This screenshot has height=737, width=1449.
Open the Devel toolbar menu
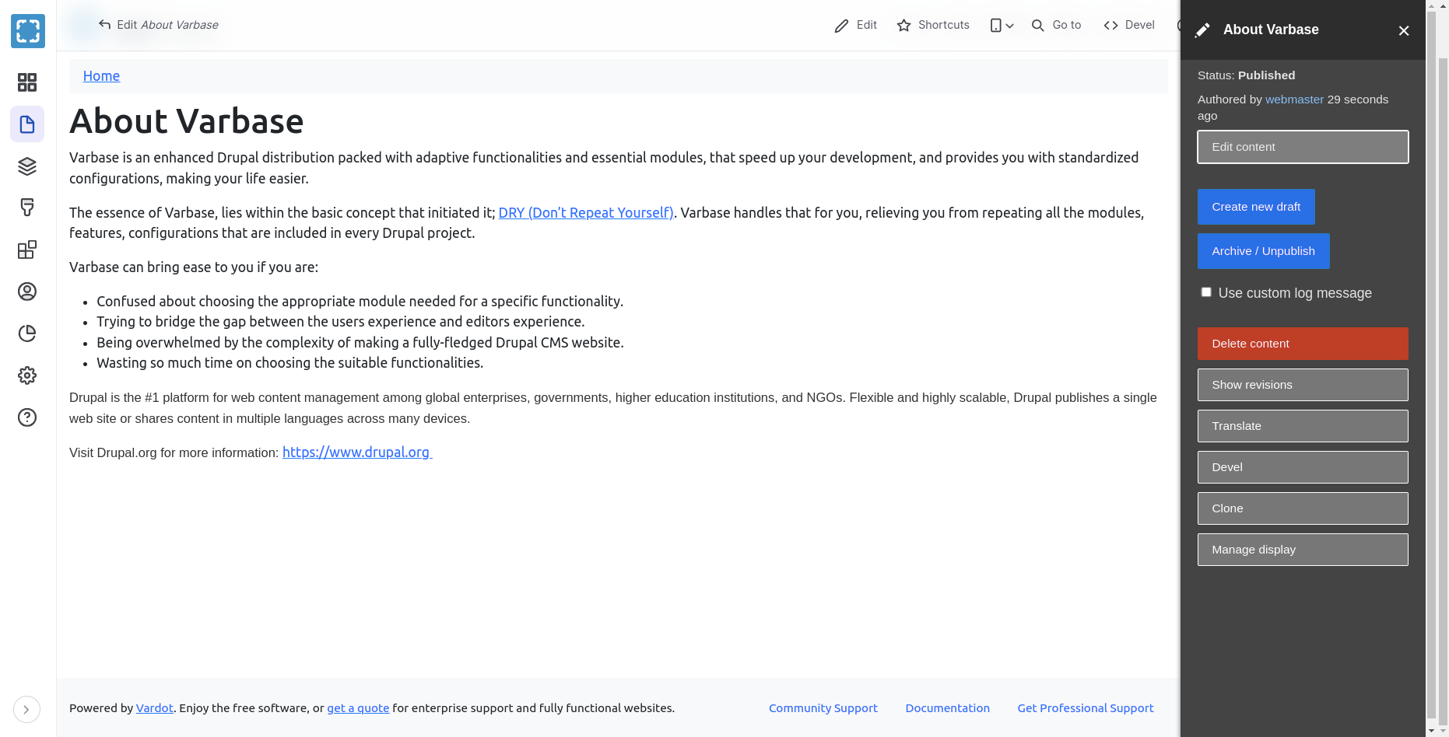[1129, 26]
